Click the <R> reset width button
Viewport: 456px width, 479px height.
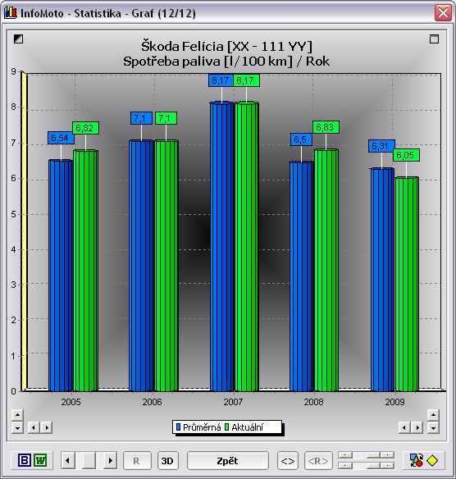click(x=318, y=461)
